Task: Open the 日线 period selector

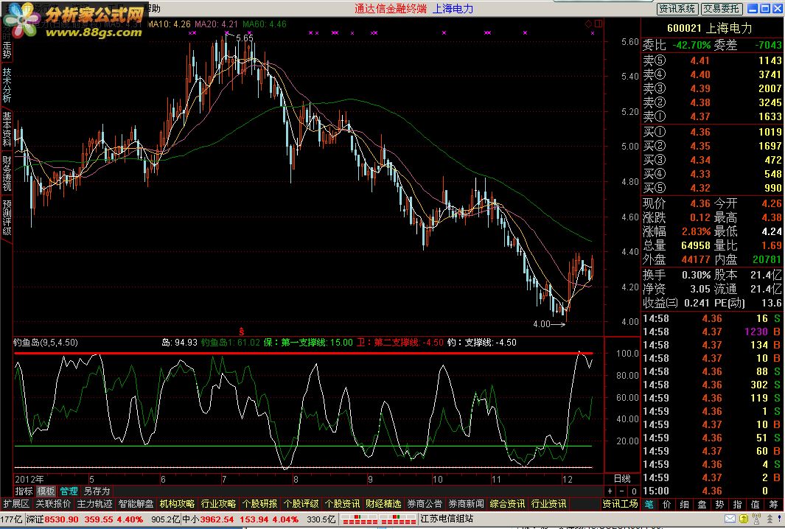Action: tap(622, 479)
